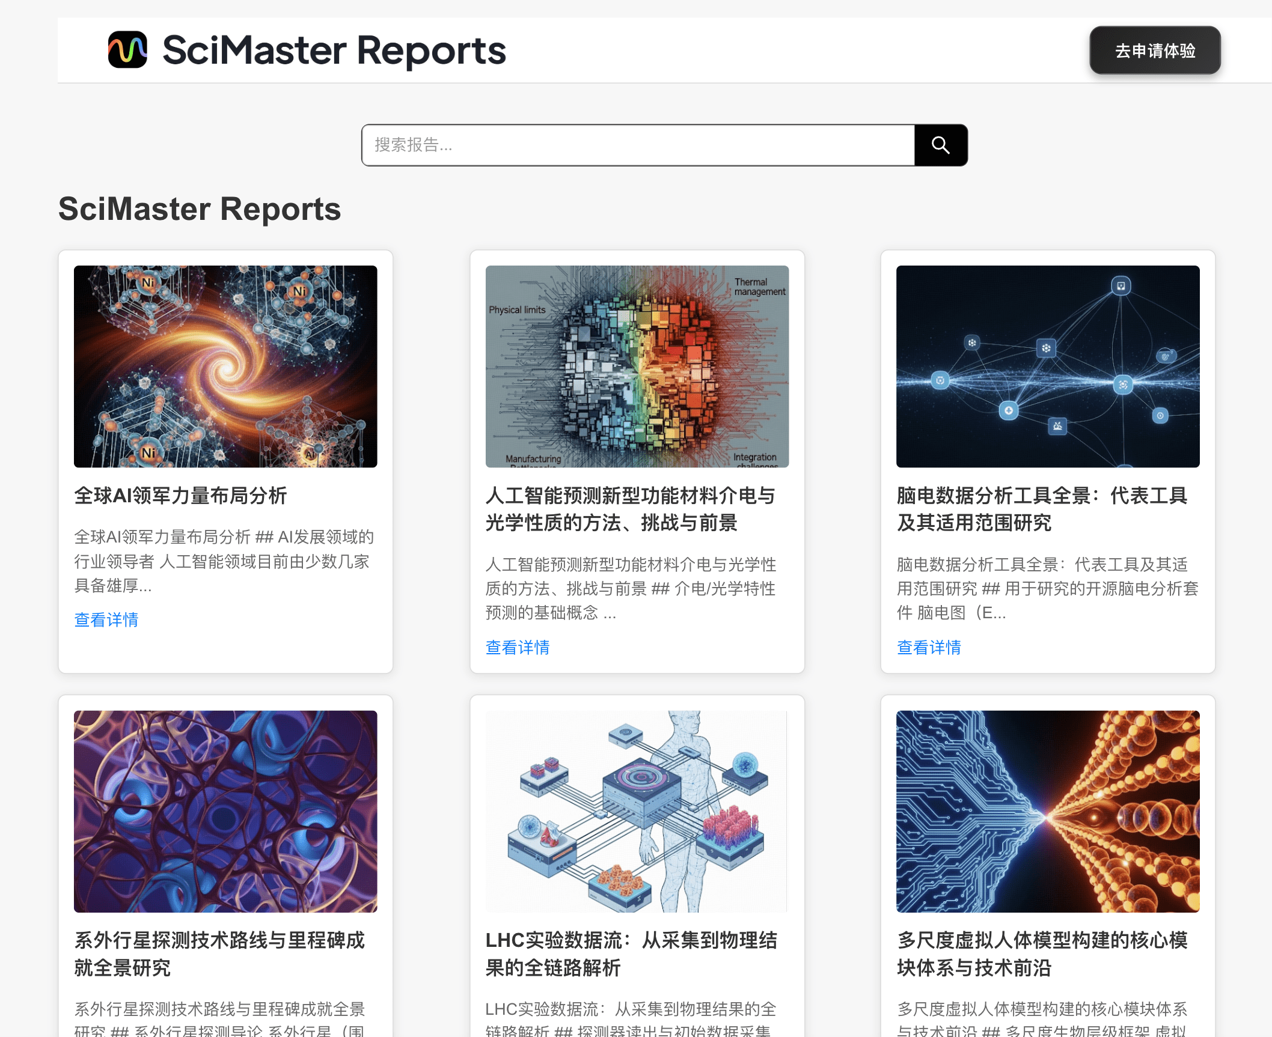This screenshot has height=1037, width=1272.
Task: Open the colorful pixel brain thumbnail
Action: pyautogui.click(x=637, y=366)
